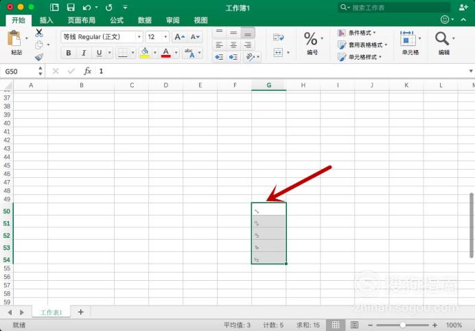Click the search worksheet field
The image size is (475, 331).
tap(394, 8)
